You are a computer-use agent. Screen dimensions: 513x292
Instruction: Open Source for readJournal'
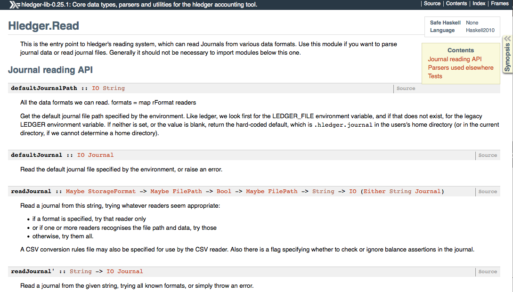click(x=487, y=271)
